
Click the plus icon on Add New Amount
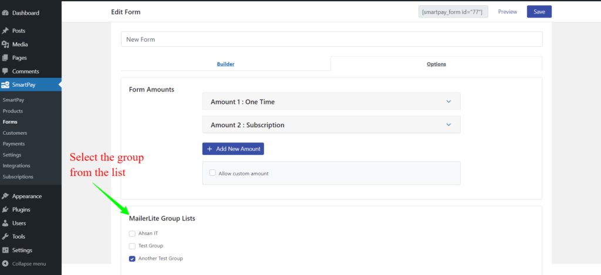click(x=210, y=148)
